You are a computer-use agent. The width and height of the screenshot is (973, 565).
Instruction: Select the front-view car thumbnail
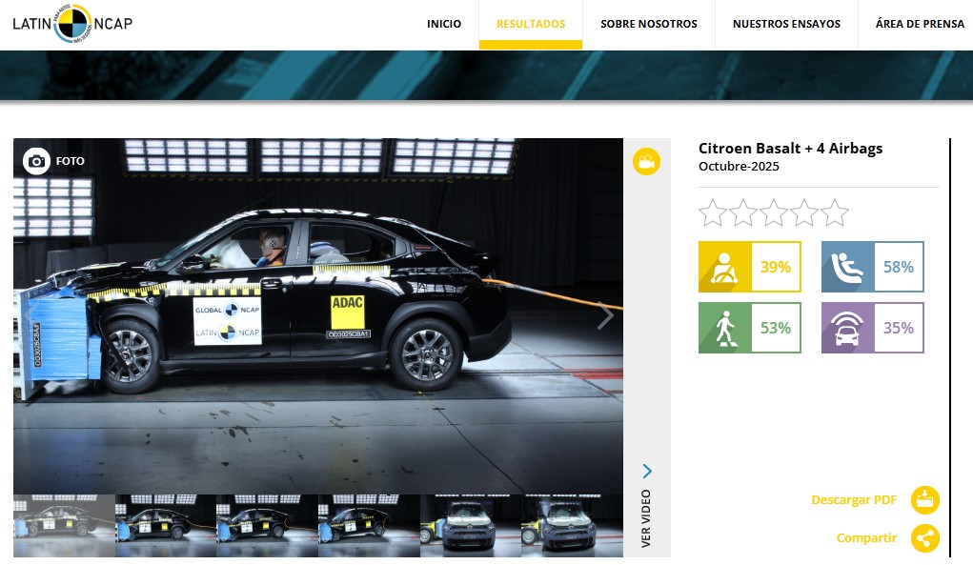(470, 525)
